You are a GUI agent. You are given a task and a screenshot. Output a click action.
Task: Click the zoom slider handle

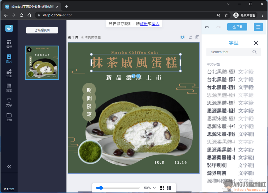click(101, 188)
